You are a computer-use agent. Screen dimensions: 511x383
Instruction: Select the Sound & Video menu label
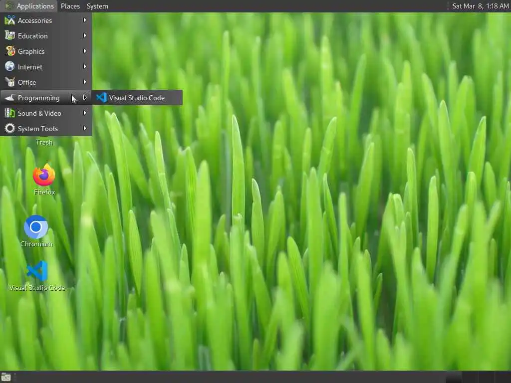[39, 113]
